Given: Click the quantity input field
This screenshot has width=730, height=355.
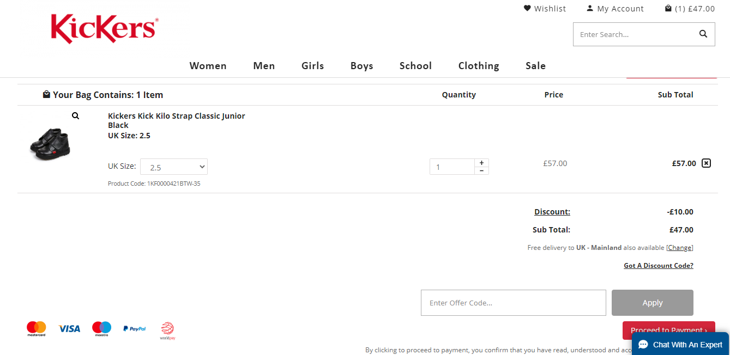Looking at the screenshot, I should point(452,167).
